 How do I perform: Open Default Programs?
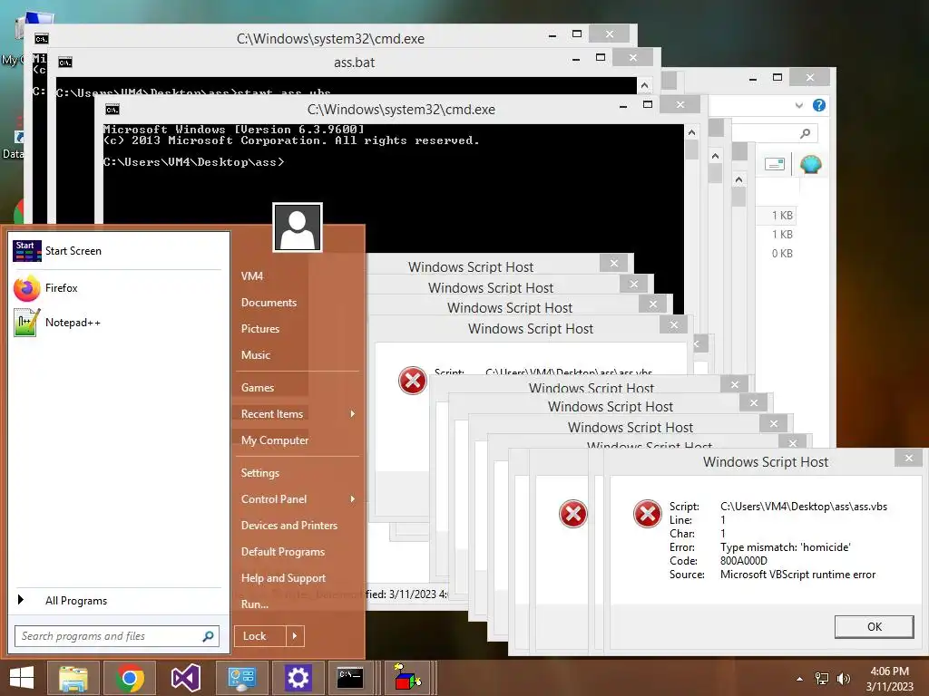283,552
